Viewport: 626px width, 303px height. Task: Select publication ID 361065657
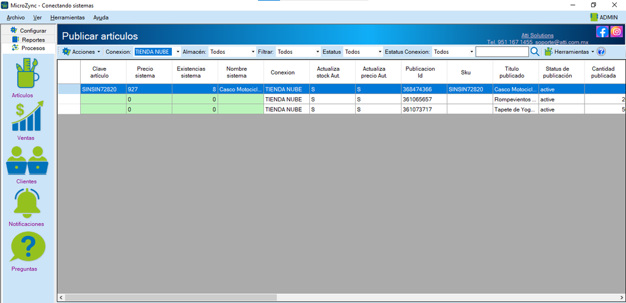(424, 100)
